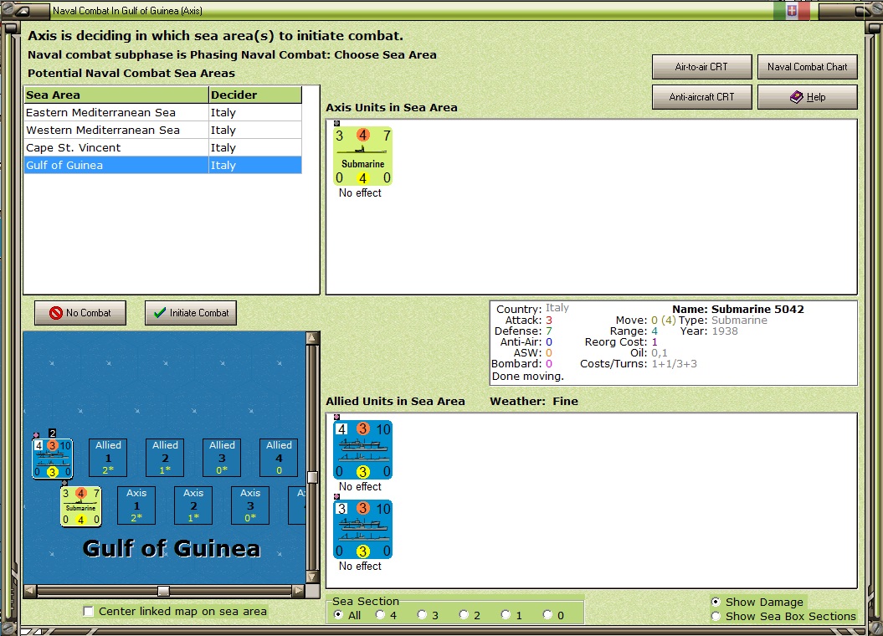Click the map vertical scrollbar down arrow
The image size is (883, 636).
[x=312, y=577]
